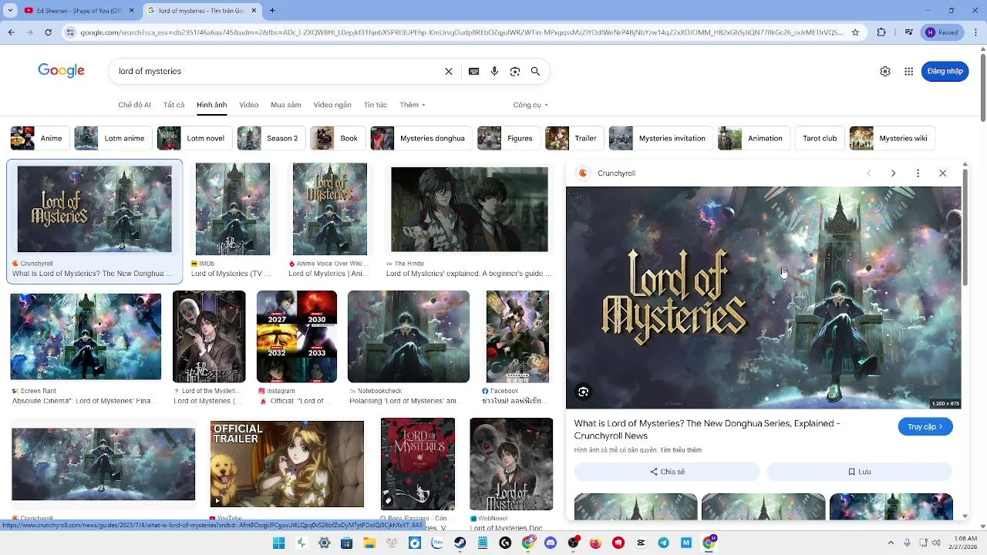Reload the page in Chrome

48,32
